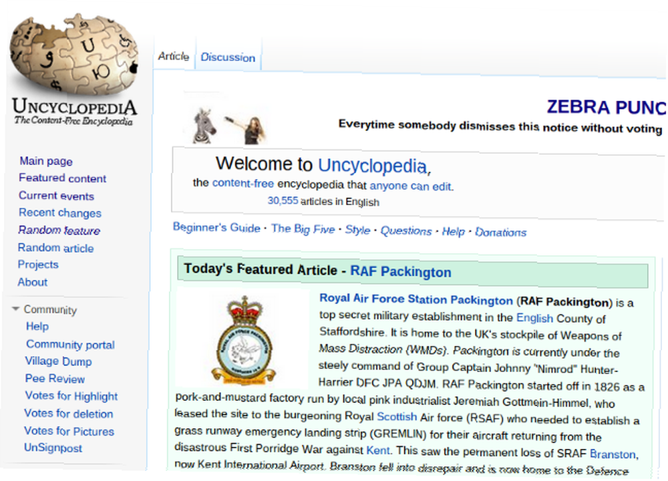Click 'Everytime somebody dismisses this notice' text
Screen dimensions: 668x481
tap(500, 126)
